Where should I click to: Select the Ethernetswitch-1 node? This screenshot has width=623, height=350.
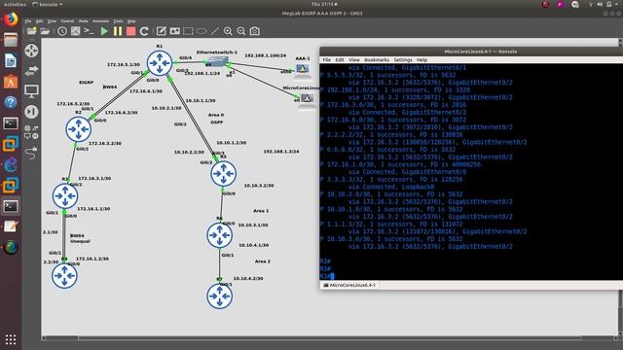219,61
